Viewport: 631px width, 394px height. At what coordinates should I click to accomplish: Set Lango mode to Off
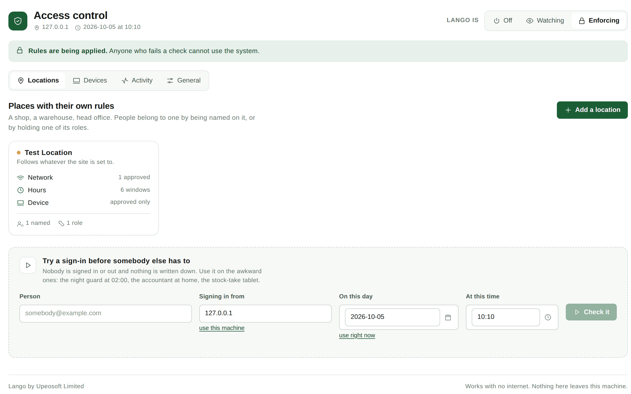click(x=503, y=20)
